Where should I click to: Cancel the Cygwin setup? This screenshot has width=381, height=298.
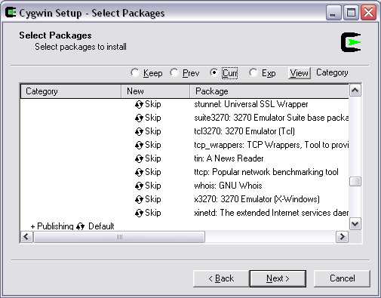(343, 278)
